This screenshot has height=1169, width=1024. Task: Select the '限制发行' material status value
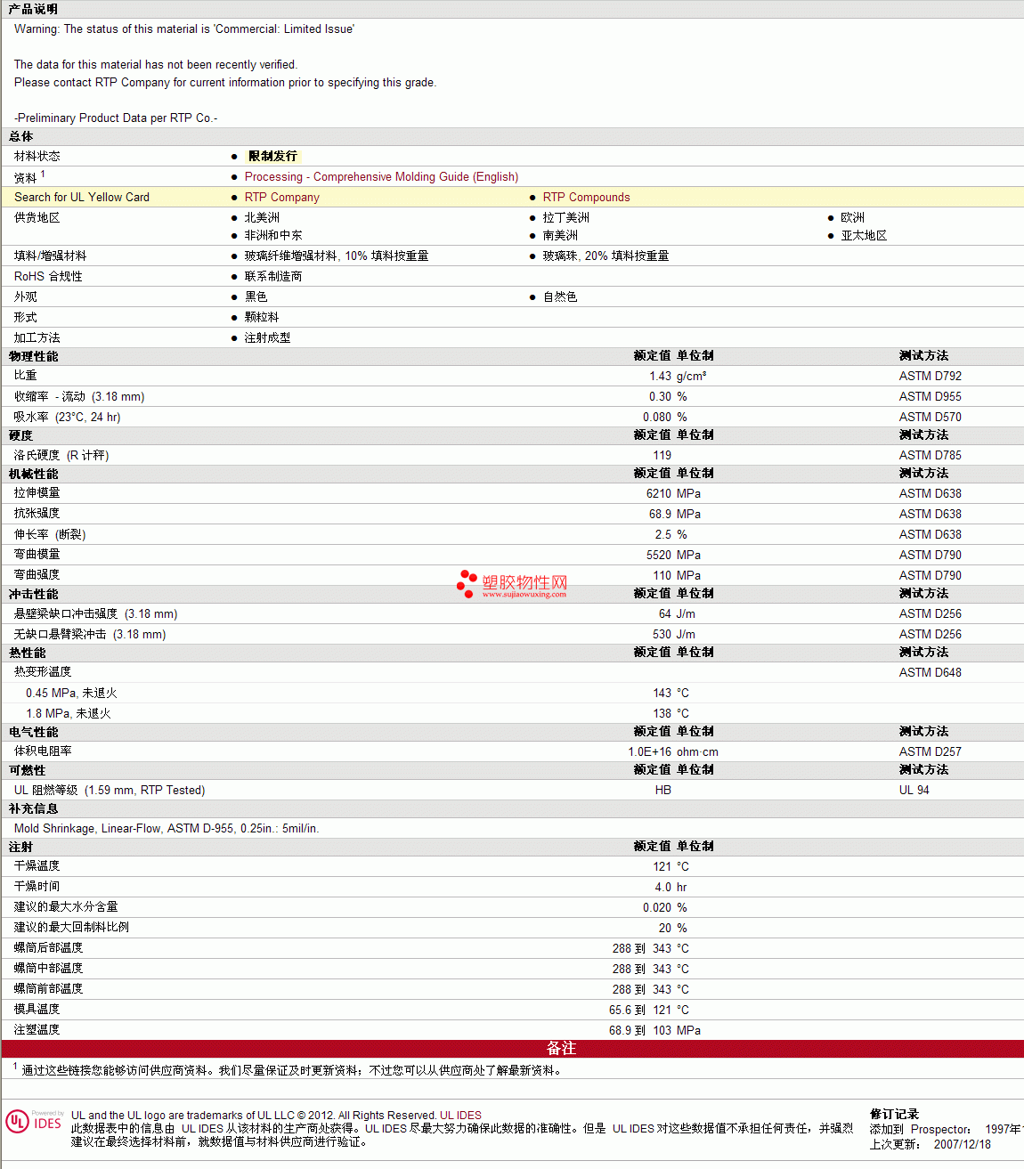(x=273, y=156)
